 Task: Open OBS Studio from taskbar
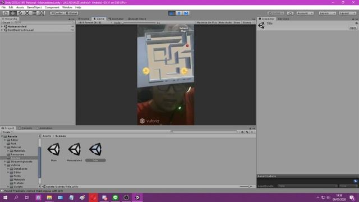[x=126, y=198]
